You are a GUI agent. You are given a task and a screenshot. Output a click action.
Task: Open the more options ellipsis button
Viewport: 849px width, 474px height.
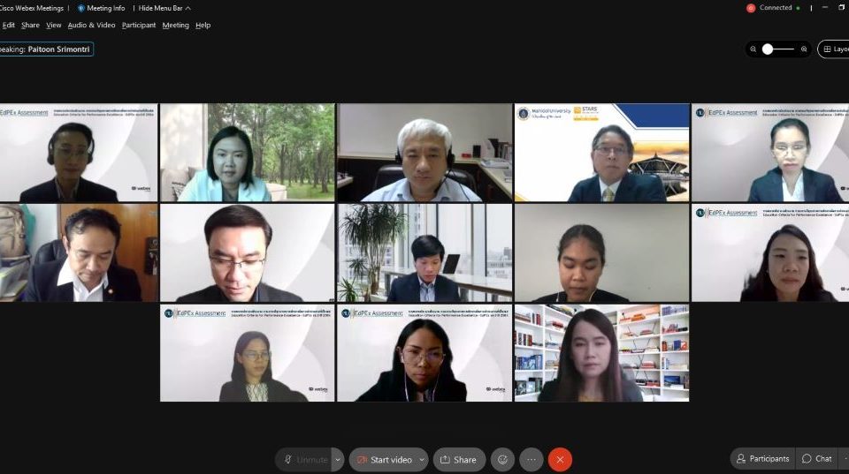[532, 459]
